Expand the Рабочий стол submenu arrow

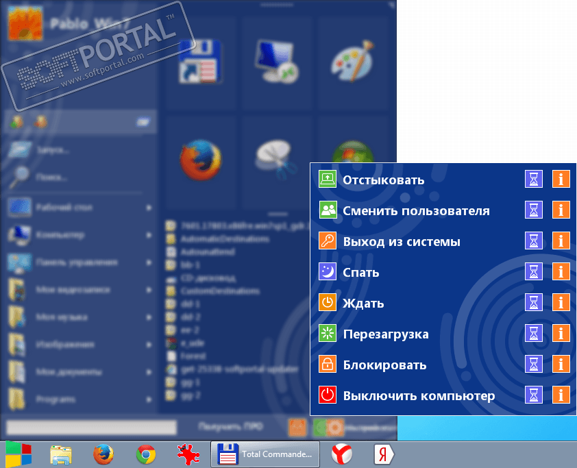149,208
